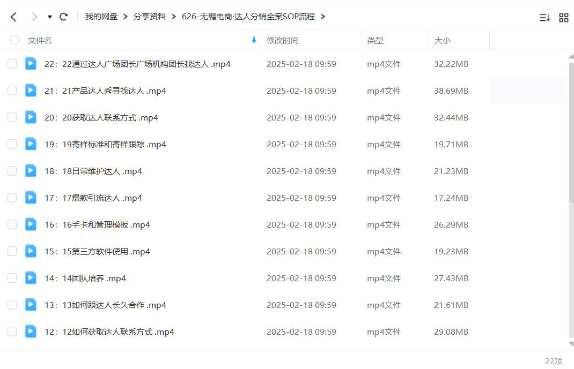Check the box for file 13

(12, 305)
